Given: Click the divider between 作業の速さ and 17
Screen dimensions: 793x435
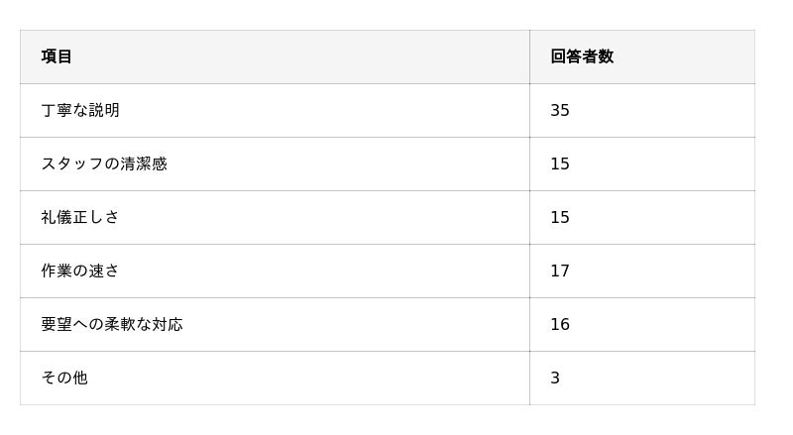Looking at the screenshot, I should pos(529,271).
